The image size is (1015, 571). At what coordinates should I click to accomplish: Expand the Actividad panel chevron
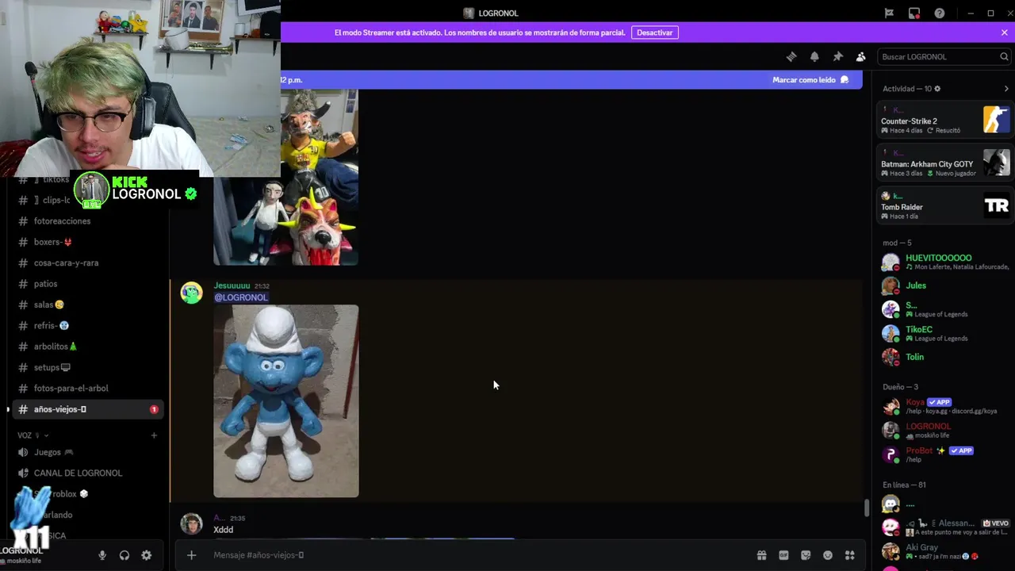(x=1006, y=89)
